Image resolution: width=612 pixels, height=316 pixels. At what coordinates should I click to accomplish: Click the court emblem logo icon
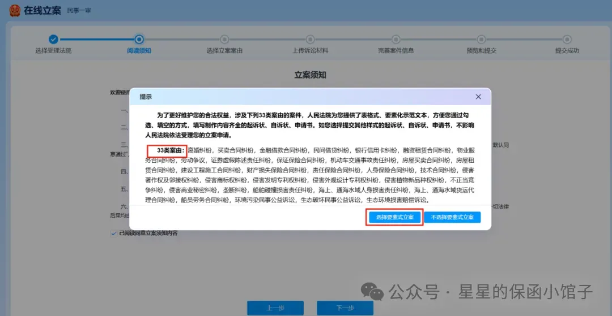coord(14,10)
